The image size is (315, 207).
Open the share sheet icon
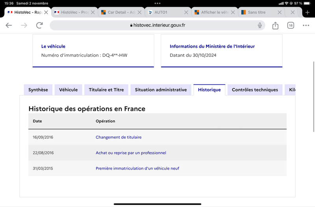tap(275, 25)
